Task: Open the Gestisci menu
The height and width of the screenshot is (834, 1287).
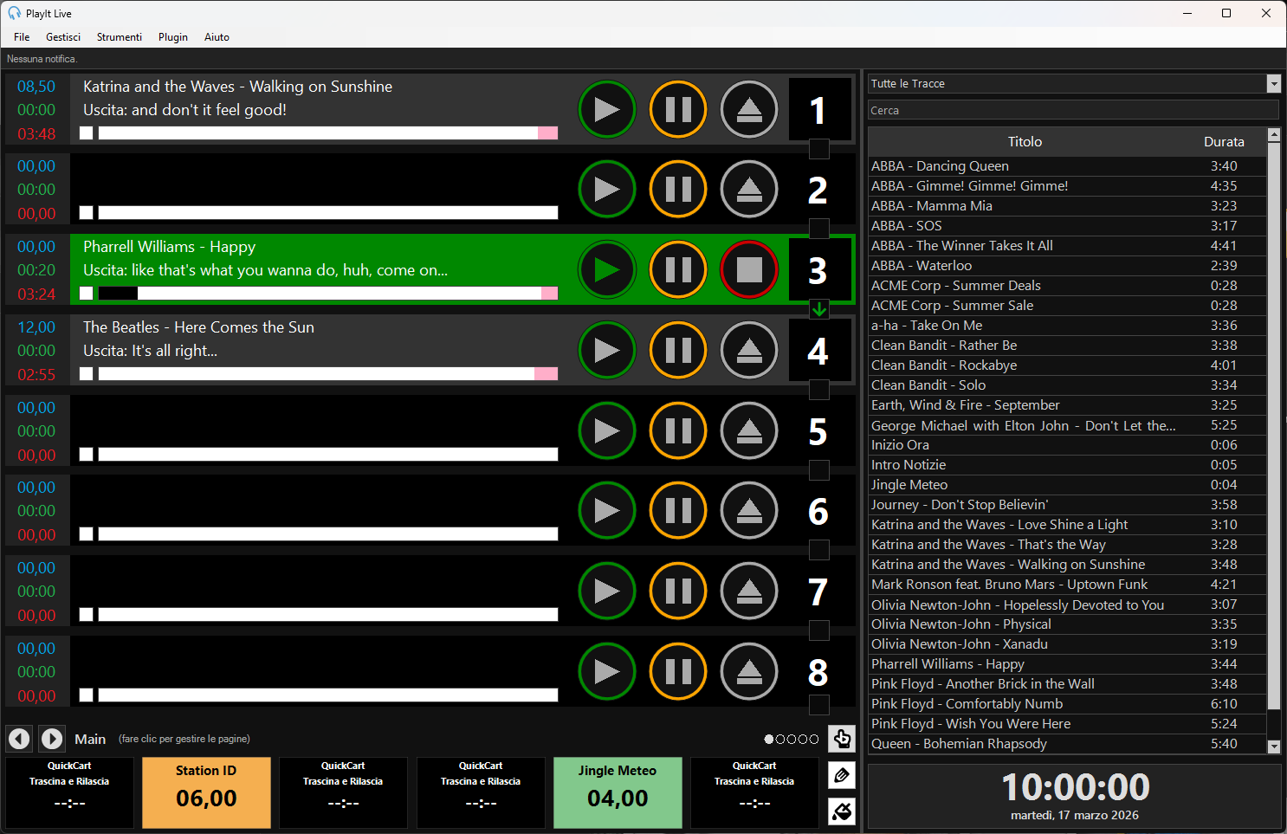Action: pyautogui.click(x=63, y=37)
